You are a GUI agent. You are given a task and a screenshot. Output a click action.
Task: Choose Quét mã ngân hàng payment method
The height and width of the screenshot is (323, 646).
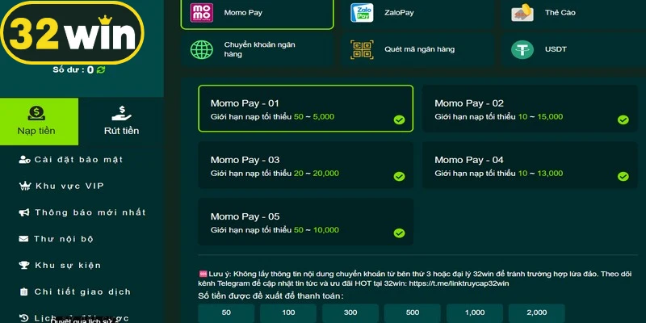pyautogui.click(x=417, y=50)
